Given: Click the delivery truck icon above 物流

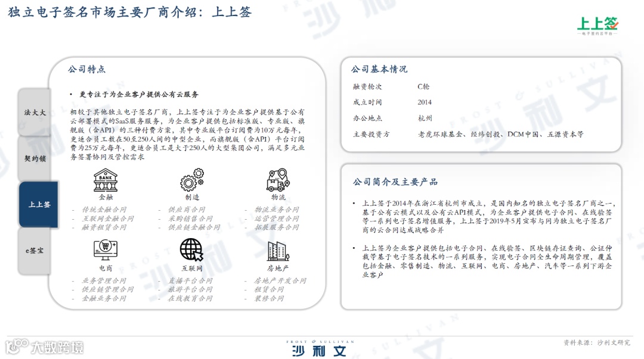Looking at the screenshot, I should 278,180.
